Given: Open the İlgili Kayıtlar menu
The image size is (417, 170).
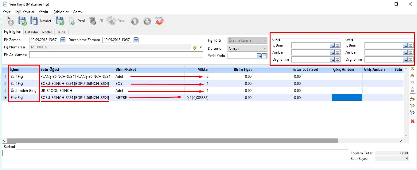Looking at the screenshot, I should point(25,12).
